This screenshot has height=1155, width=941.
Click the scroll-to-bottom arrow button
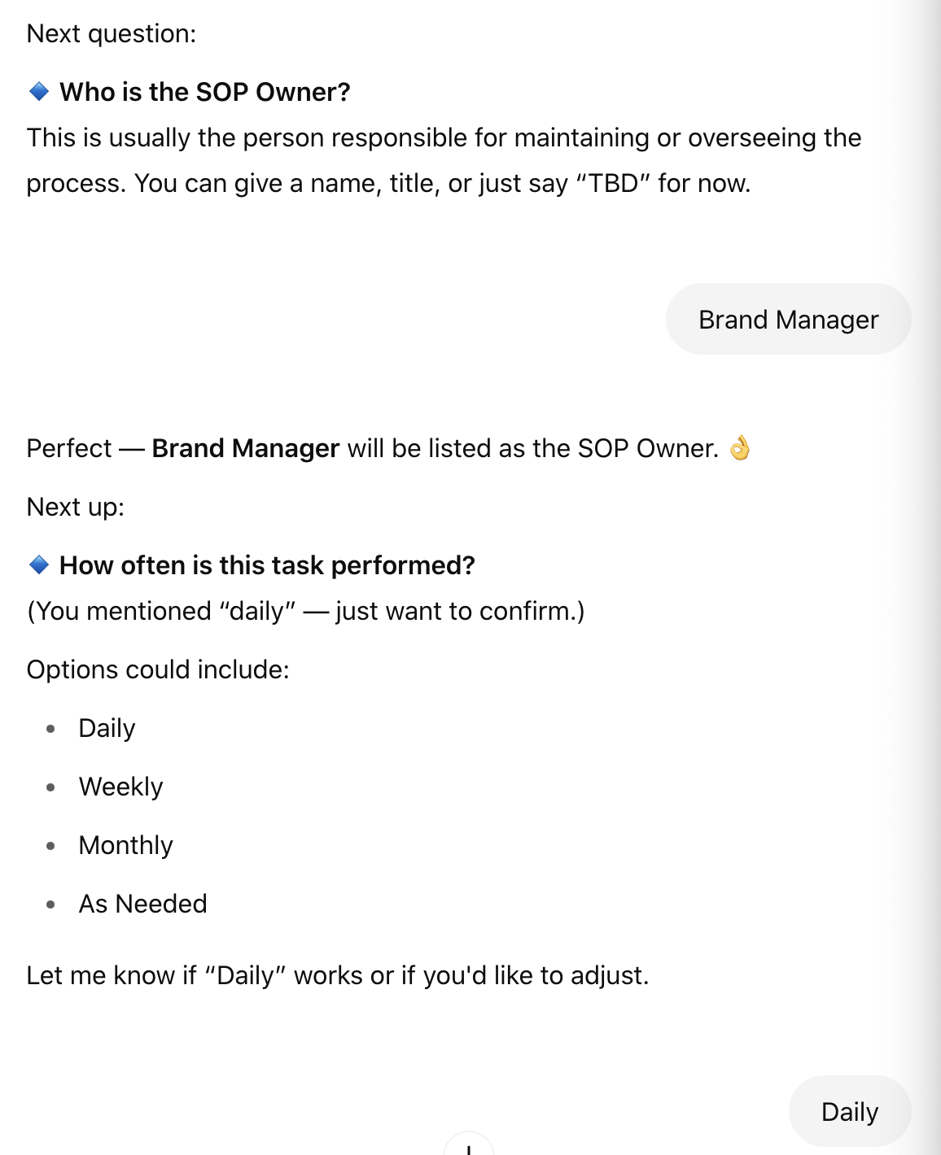tap(469, 1147)
